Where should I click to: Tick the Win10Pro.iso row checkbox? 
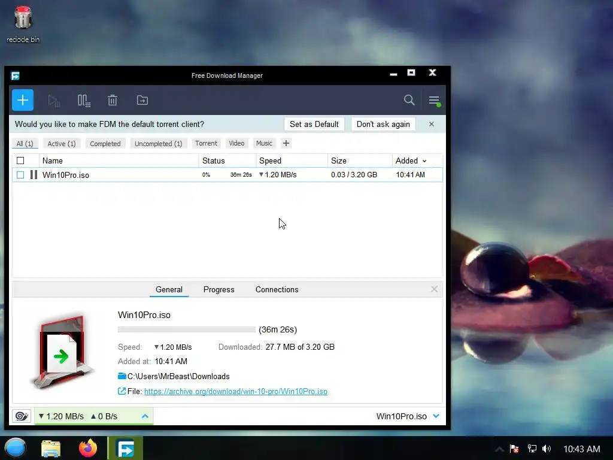[20, 175]
